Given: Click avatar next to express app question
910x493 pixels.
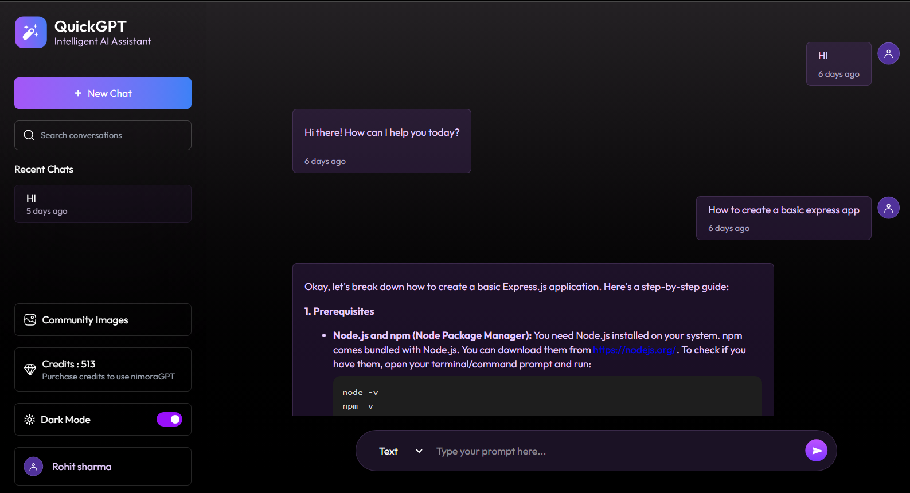Looking at the screenshot, I should pos(888,208).
